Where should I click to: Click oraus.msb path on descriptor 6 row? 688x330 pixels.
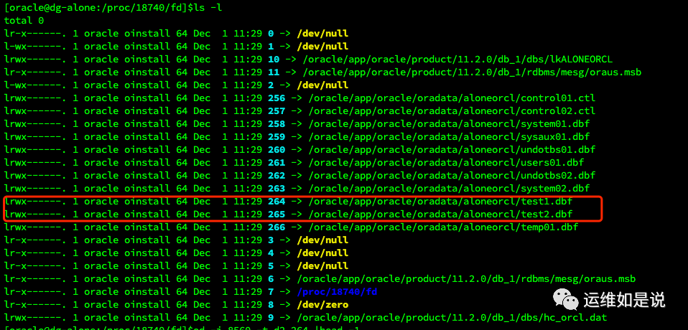click(466, 279)
